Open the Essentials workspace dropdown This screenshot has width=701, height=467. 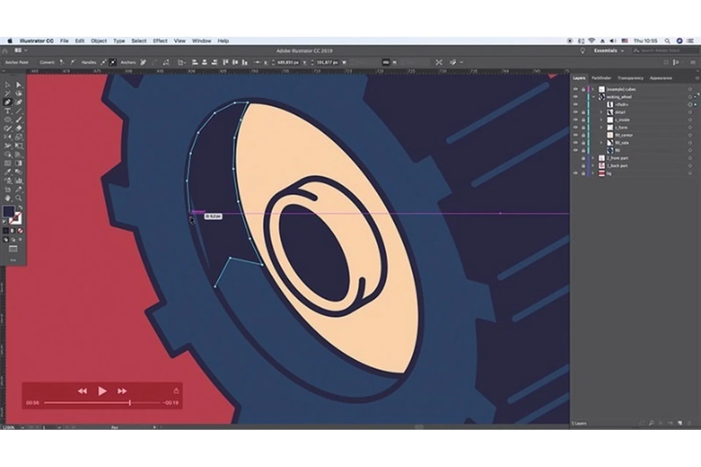coord(608,51)
